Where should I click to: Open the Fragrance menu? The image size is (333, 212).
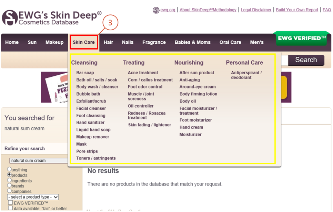pyautogui.click(x=154, y=42)
